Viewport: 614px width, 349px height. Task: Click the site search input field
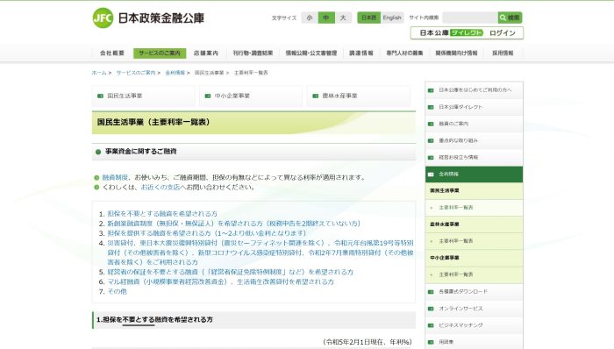coord(470,18)
